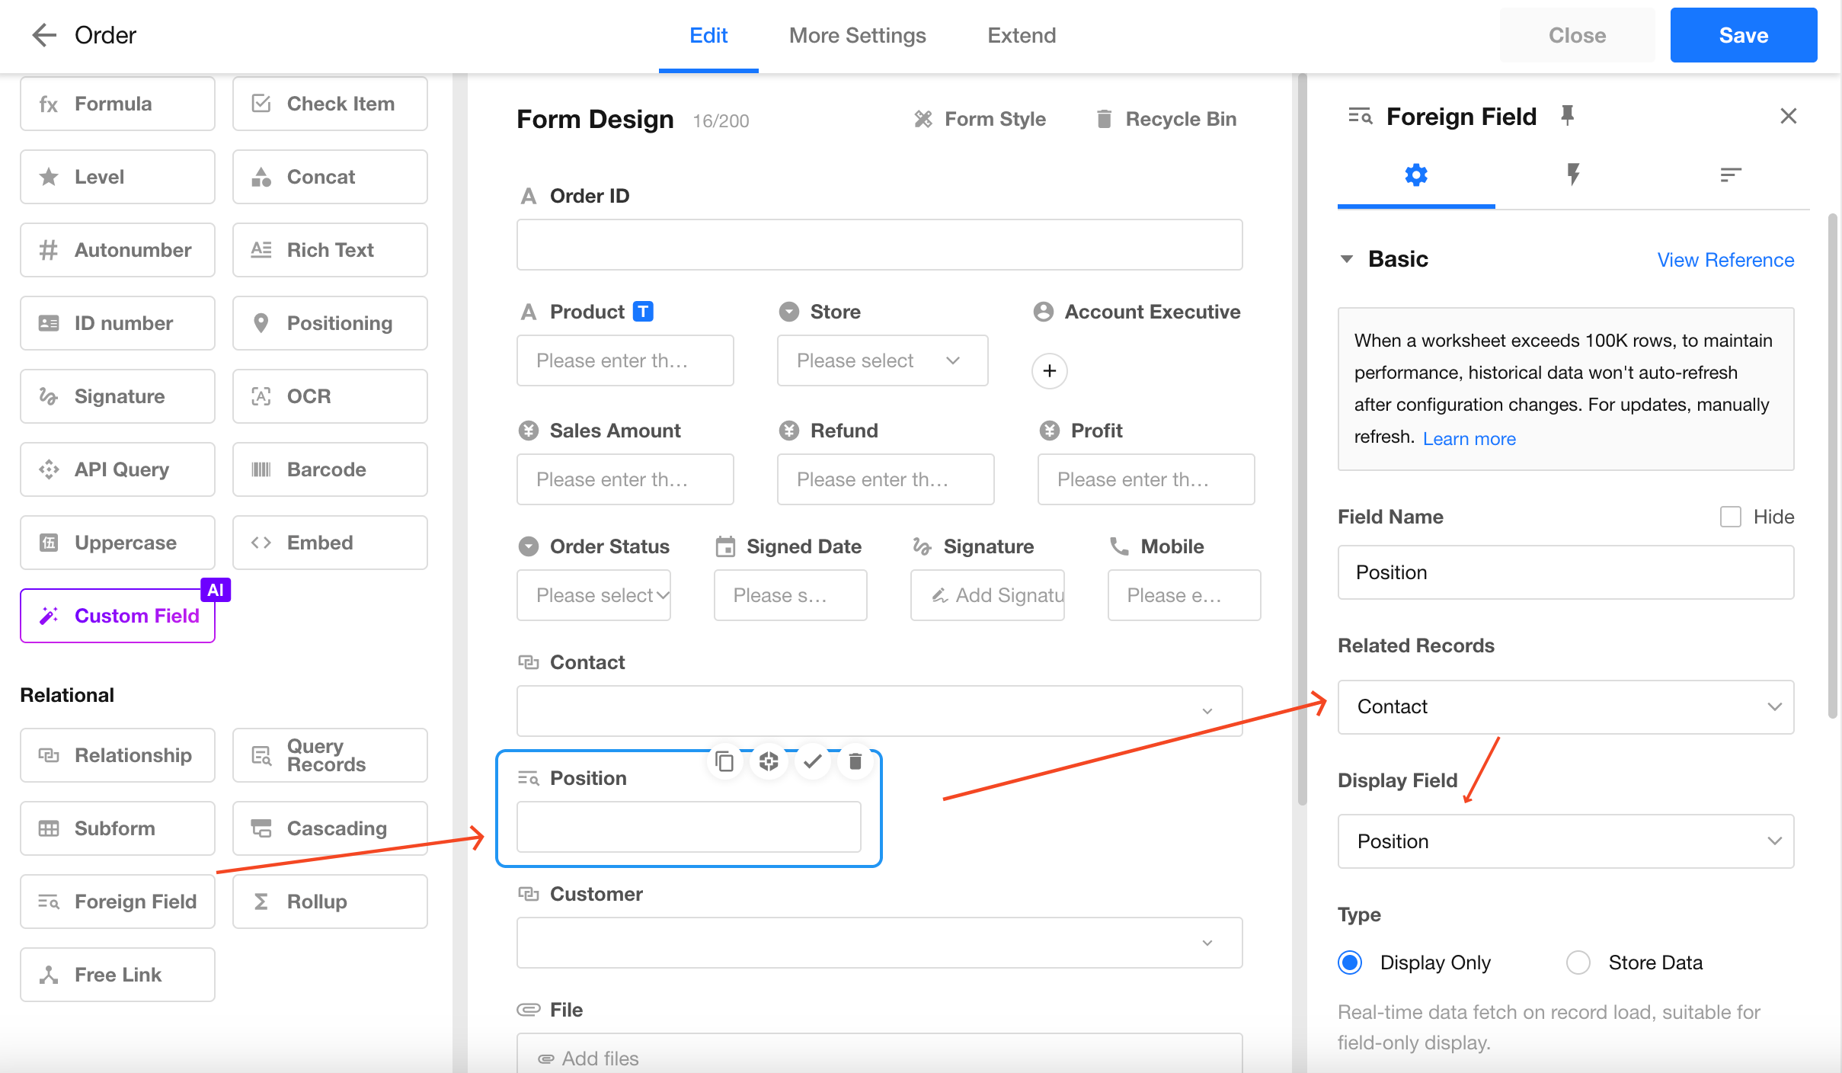Add the Uppercase field type
Viewport: 1842px width, 1073px height.
(x=117, y=543)
